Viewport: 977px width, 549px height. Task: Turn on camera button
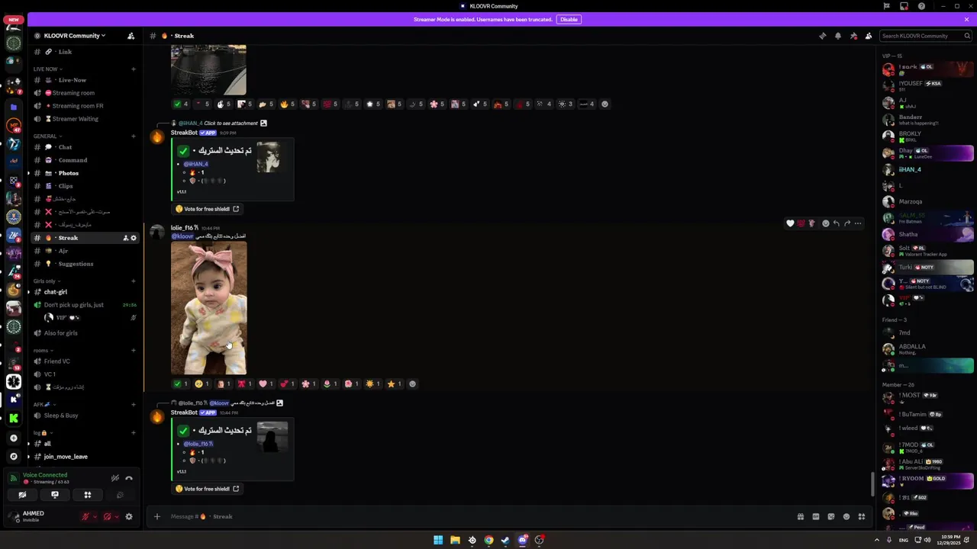(x=22, y=495)
